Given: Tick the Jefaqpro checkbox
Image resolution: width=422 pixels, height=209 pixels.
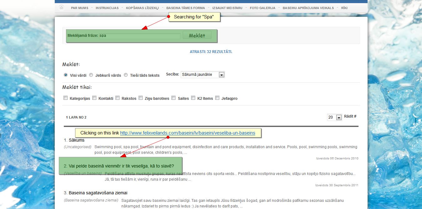Looking at the screenshot, I should click(217, 98).
